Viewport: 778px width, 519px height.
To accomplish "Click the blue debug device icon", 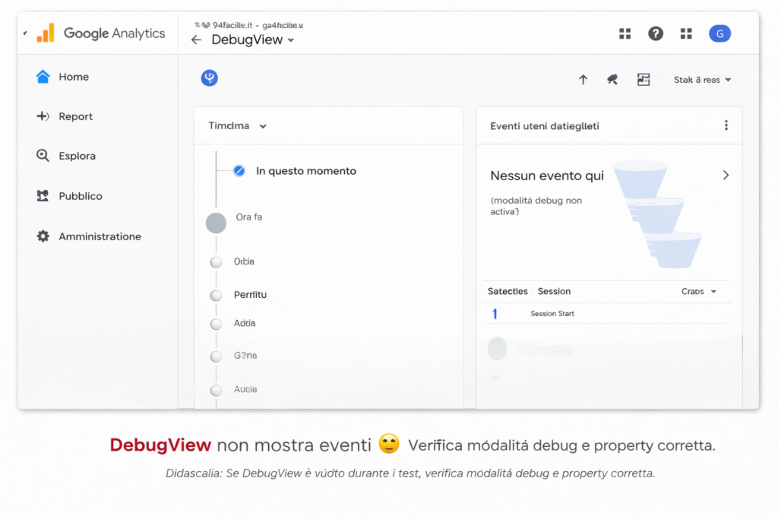I will tap(210, 78).
